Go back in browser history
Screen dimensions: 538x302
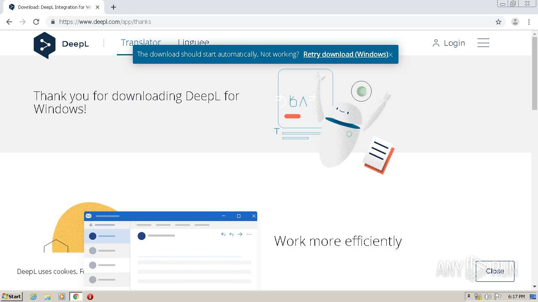coord(9,22)
